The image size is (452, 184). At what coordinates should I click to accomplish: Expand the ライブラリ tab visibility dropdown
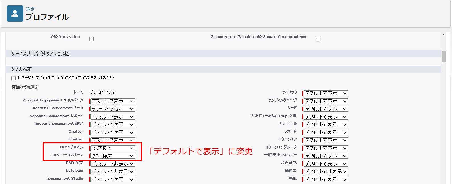(326, 93)
